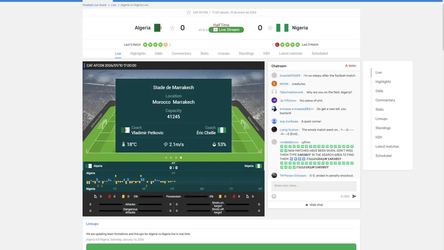The height and width of the screenshot is (250, 444).
Task: Expand Algeria last 5 matches arrow
Action: point(170,45)
